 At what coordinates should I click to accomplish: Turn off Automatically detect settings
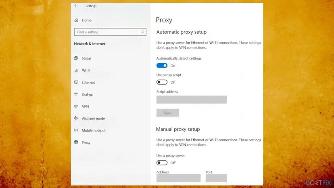click(x=162, y=66)
